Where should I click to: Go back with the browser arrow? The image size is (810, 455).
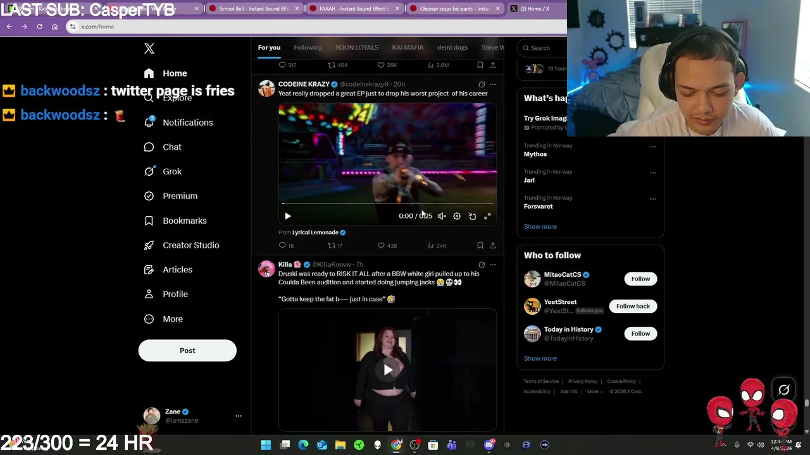(x=9, y=27)
